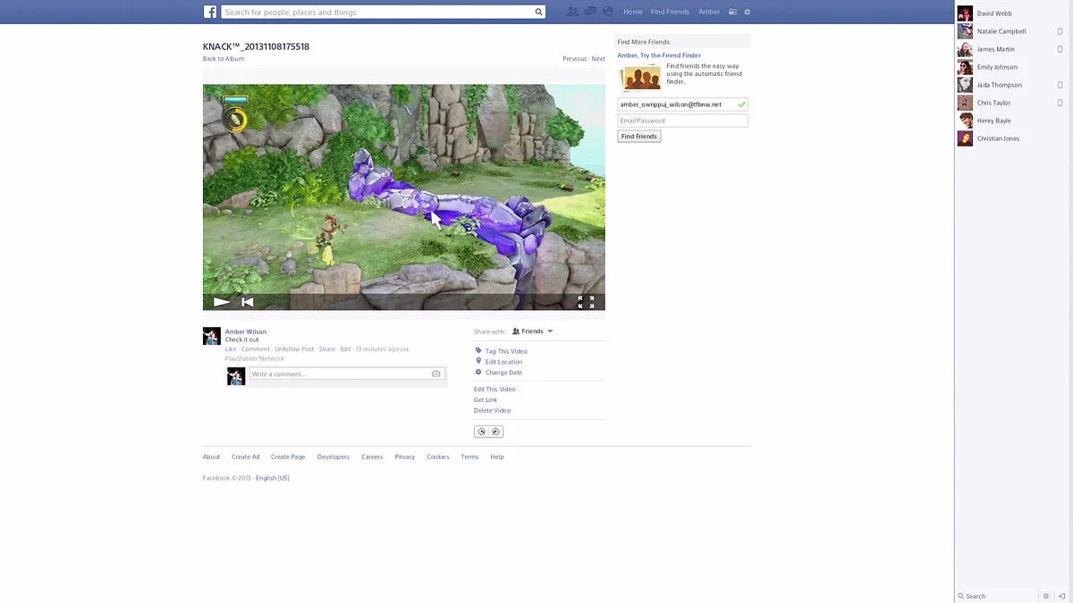Viewport: 1073px width, 603px height.
Task: Open Find Friends in top navigation
Action: click(x=670, y=12)
